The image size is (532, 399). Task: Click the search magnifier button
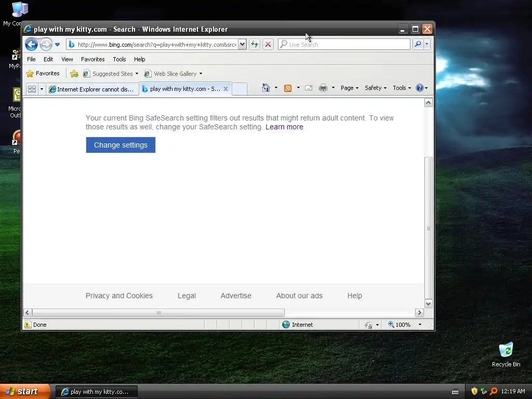(418, 44)
